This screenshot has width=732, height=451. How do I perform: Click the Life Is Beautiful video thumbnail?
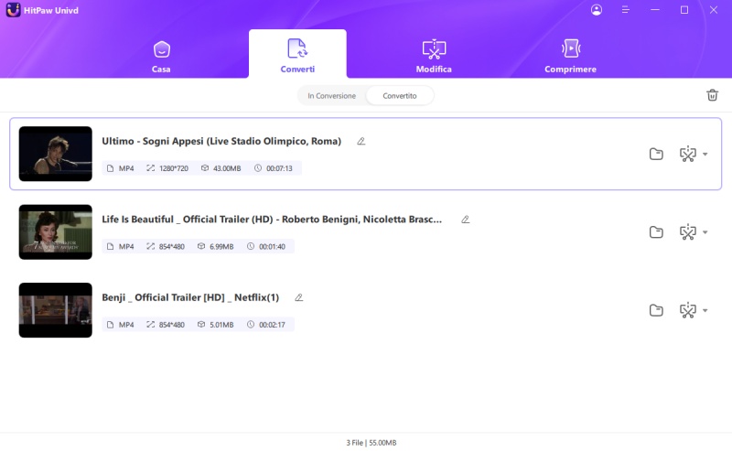pos(56,232)
